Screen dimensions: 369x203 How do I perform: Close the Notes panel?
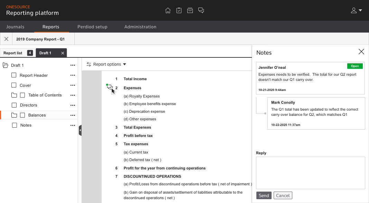click(361, 52)
